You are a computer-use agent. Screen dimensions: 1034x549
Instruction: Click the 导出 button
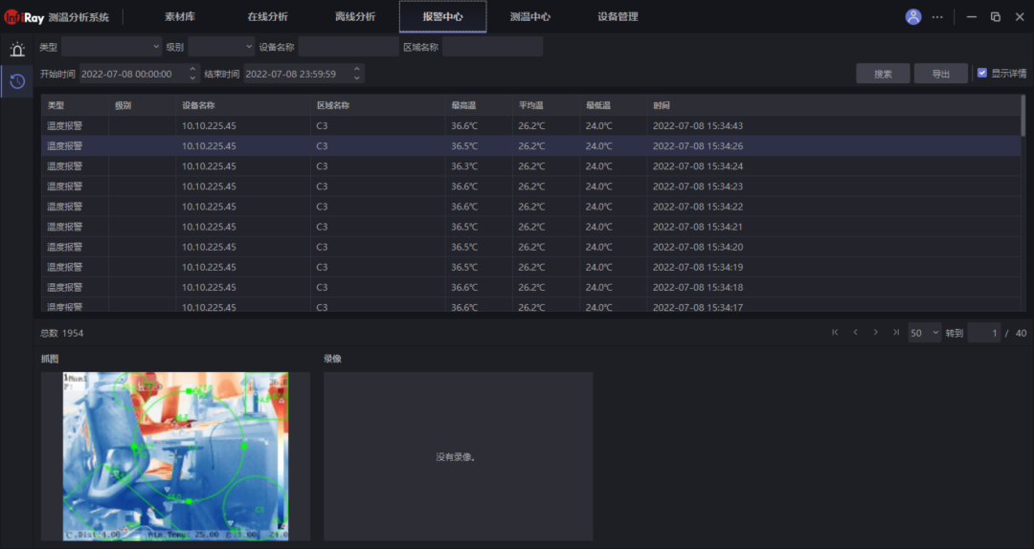941,74
